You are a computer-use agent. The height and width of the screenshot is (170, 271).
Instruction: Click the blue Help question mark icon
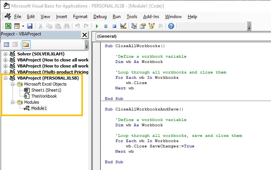[x=171, y=26]
